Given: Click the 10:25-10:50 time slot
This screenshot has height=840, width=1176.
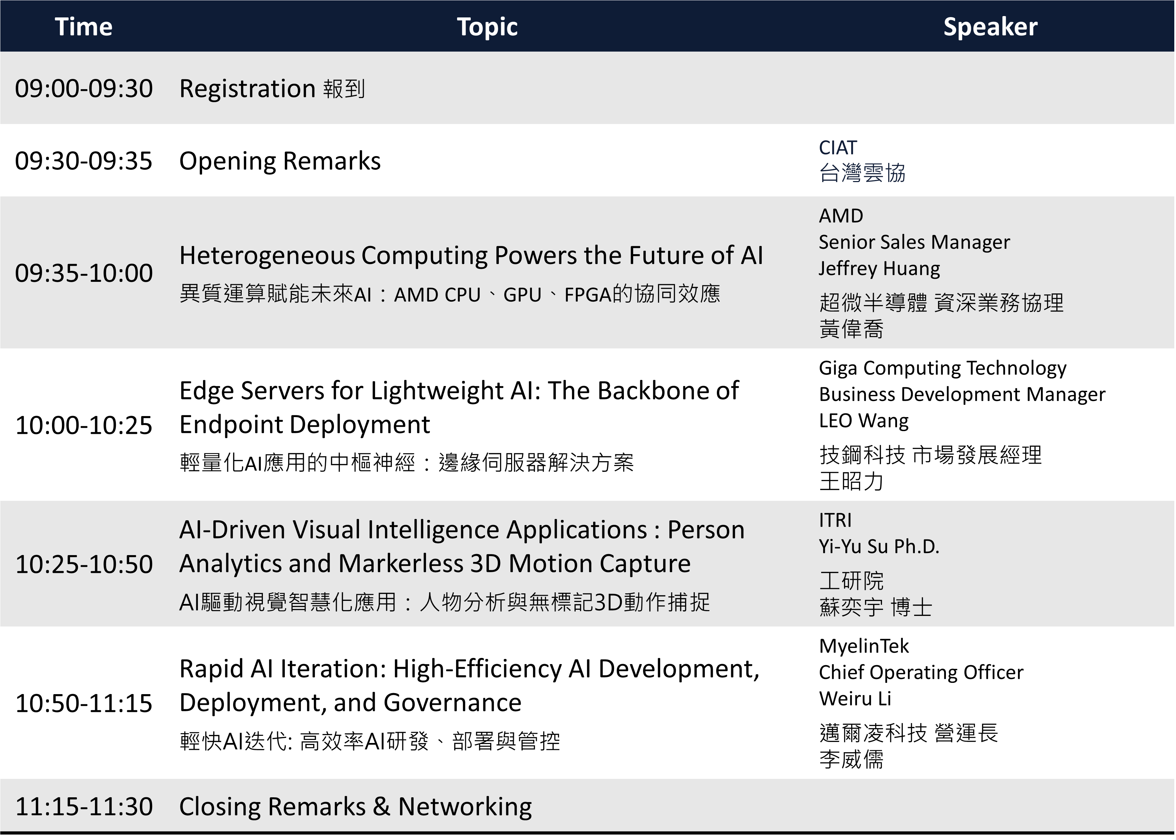Looking at the screenshot, I should [x=84, y=564].
